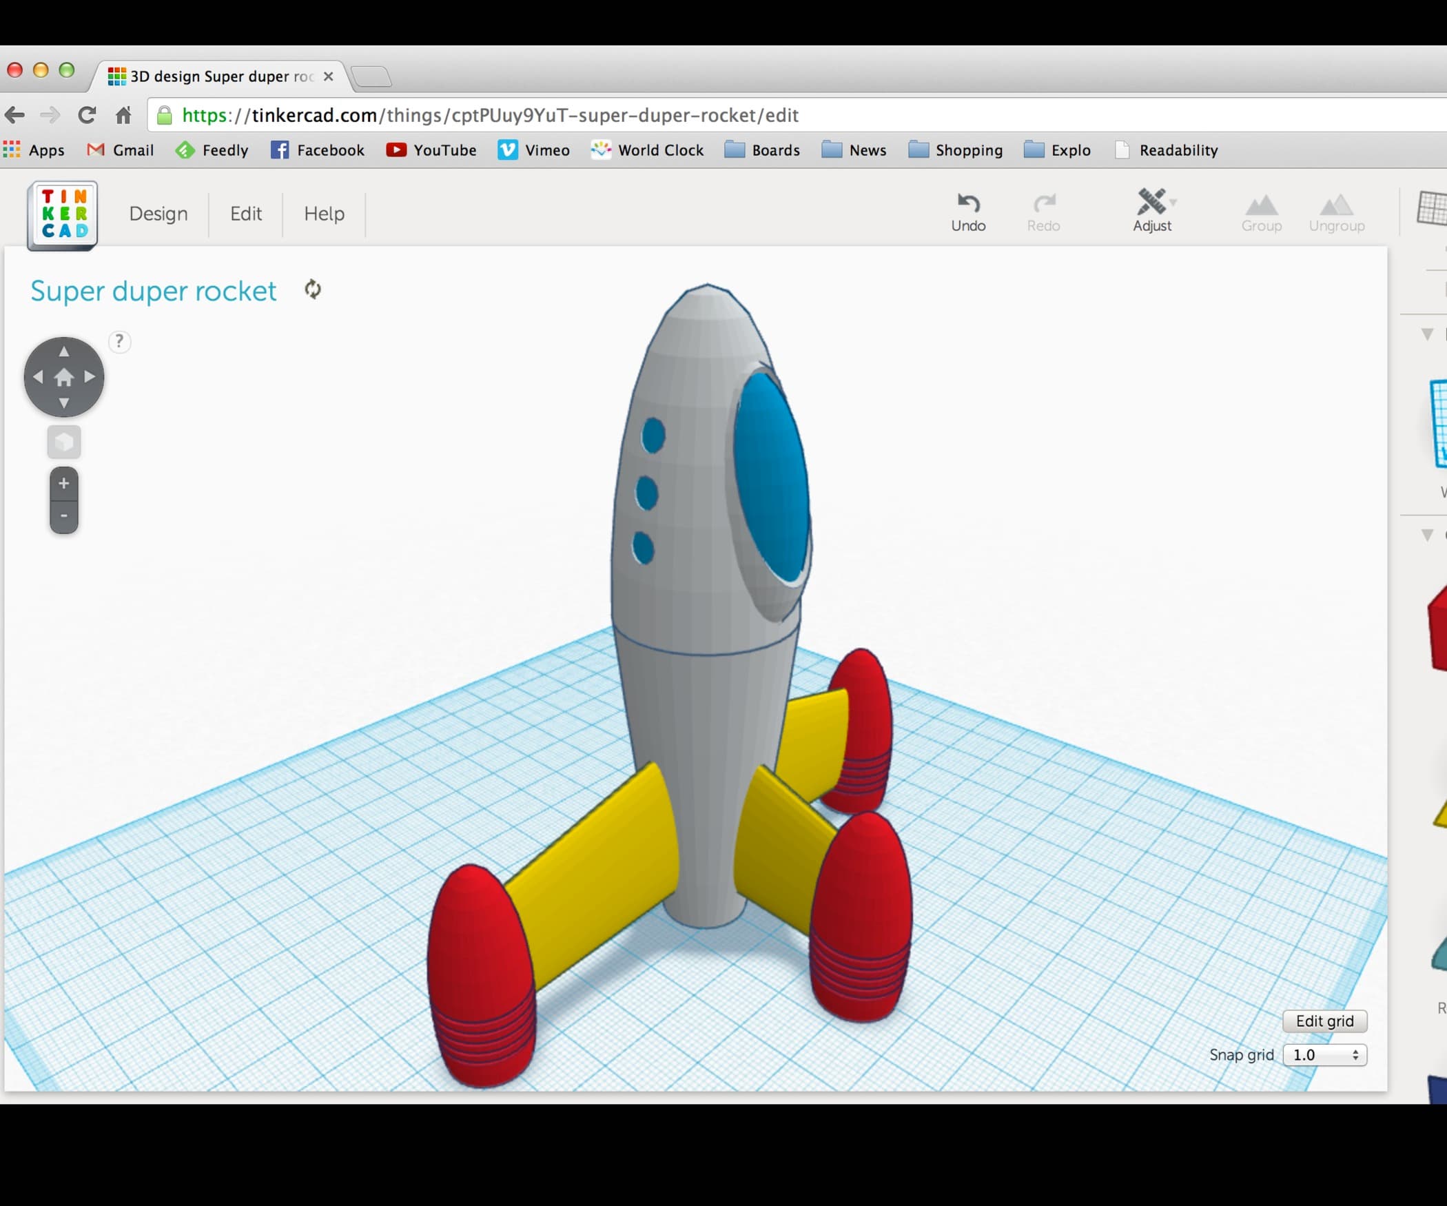The width and height of the screenshot is (1447, 1206).
Task: Click the Ungroup icon
Action: [x=1337, y=207]
